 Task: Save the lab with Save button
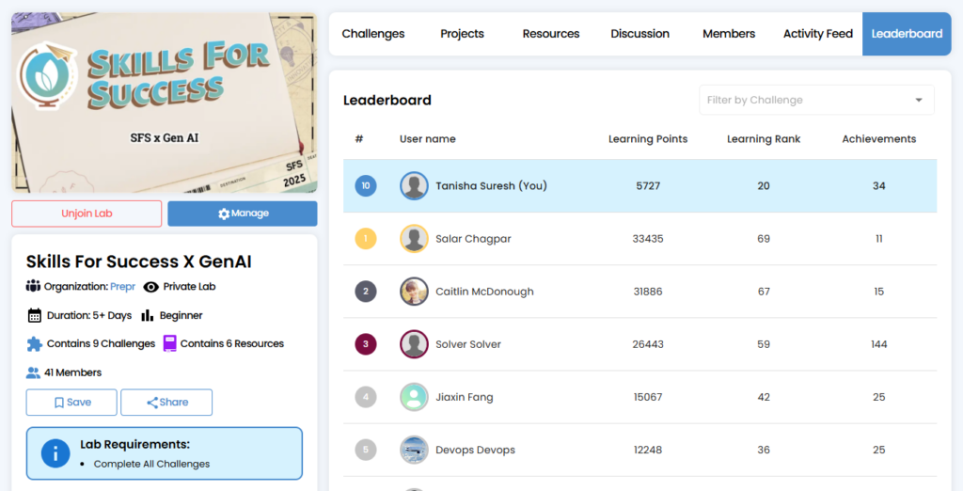(71, 402)
